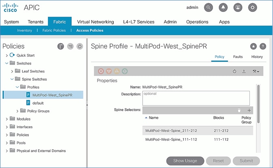Viewport: 273px width, 168px height.
Task: Click the Cisco logo
Action: pos(11,8)
